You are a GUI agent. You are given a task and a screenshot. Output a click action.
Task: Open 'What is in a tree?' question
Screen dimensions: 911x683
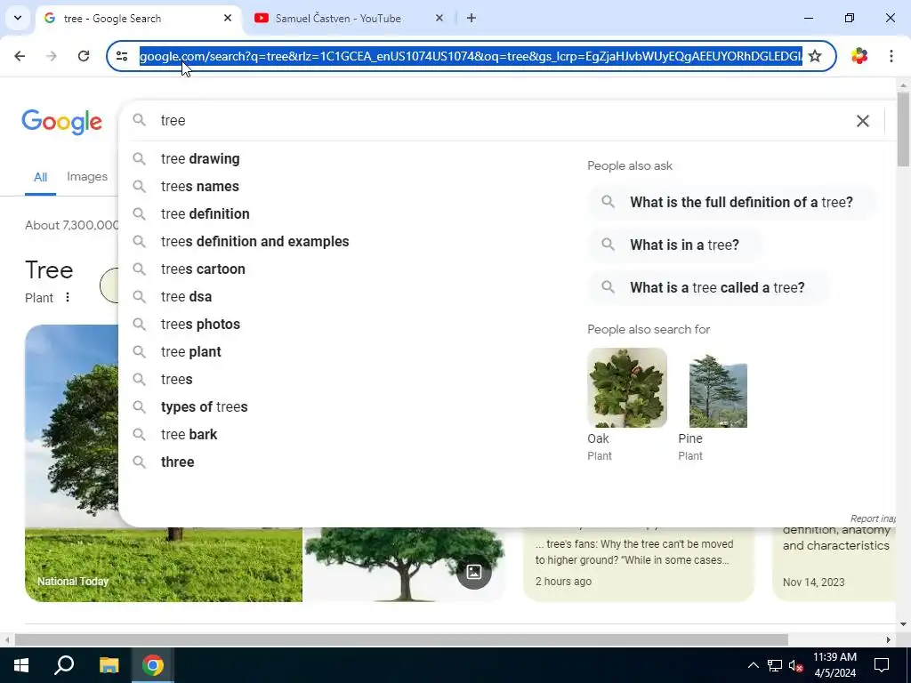click(675, 245)
